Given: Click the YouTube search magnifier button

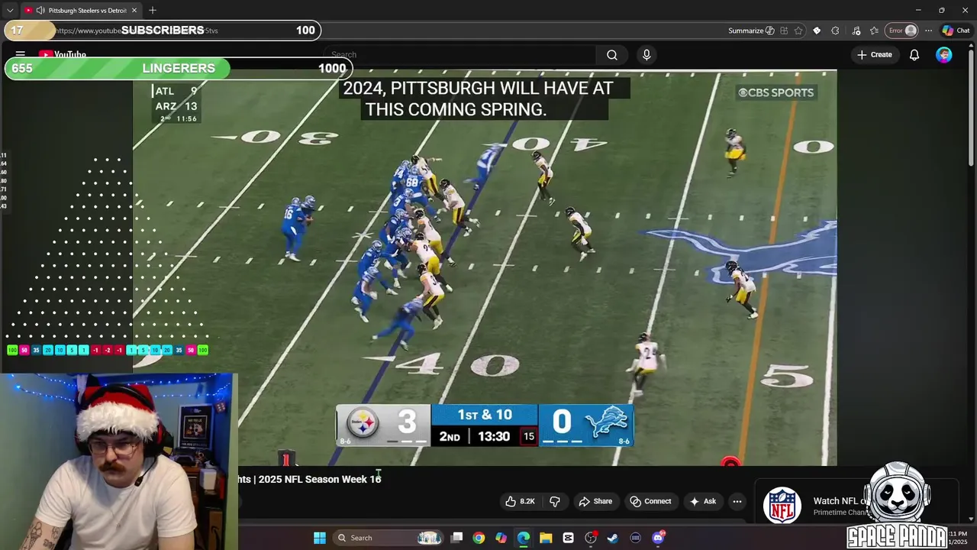Looking at the screenshot, I should coord(612,55).
